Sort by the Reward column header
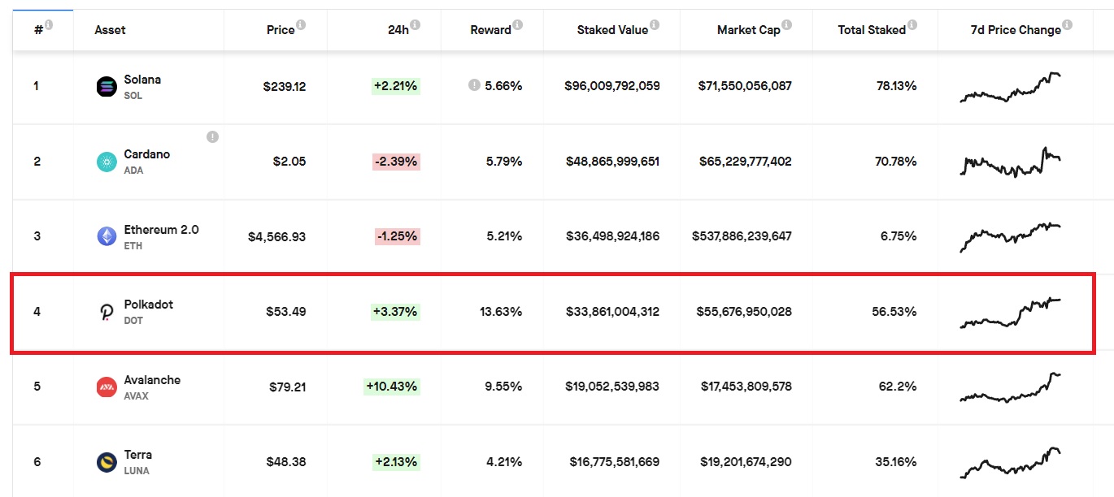The height and width of the screenshot is (497, 1114). pos(490,30)
